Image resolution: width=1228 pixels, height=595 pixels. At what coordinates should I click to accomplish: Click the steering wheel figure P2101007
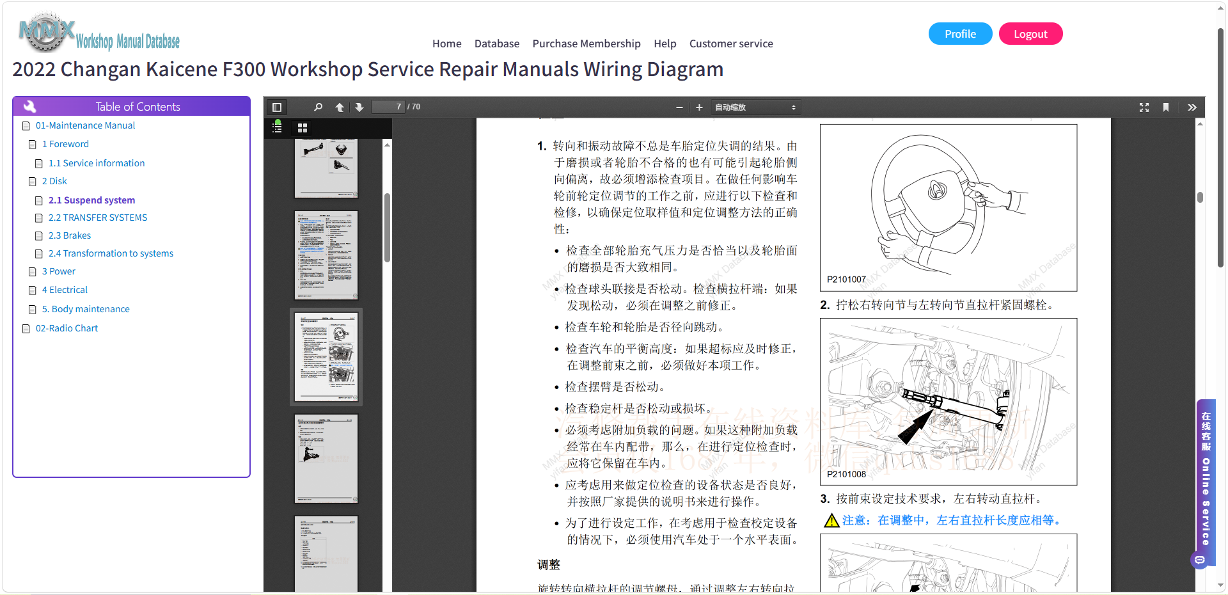click(949, 208)
